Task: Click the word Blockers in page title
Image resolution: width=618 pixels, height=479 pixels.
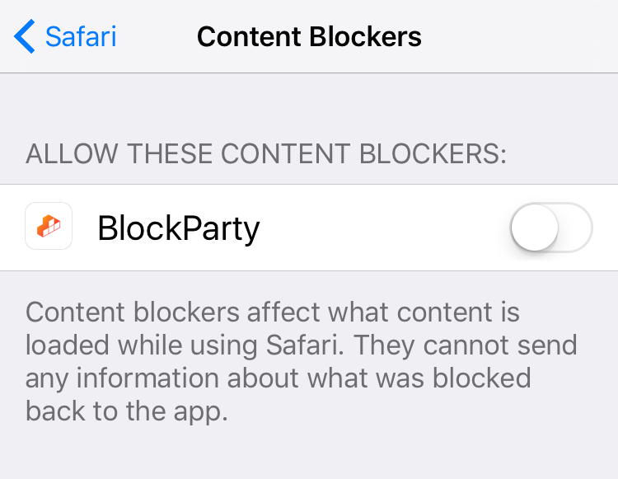Action: [365, 36]
